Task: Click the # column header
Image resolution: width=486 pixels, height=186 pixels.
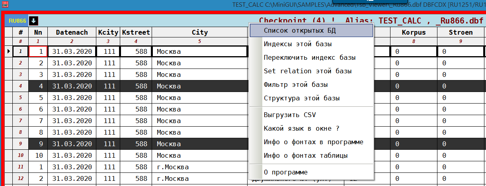Action: [x=21, y=32]
